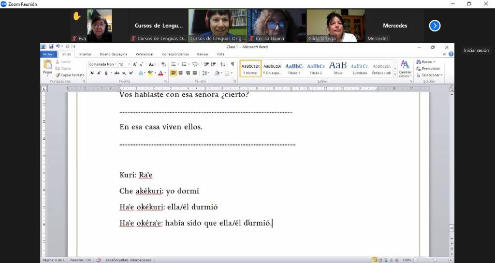Click the zoom slider in status bar
Image resolution: width=495 pixels, height=263 pixels.
pos(435,260)
